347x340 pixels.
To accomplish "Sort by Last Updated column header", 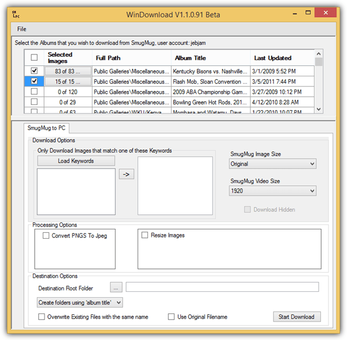I will (x=282, y=57).
